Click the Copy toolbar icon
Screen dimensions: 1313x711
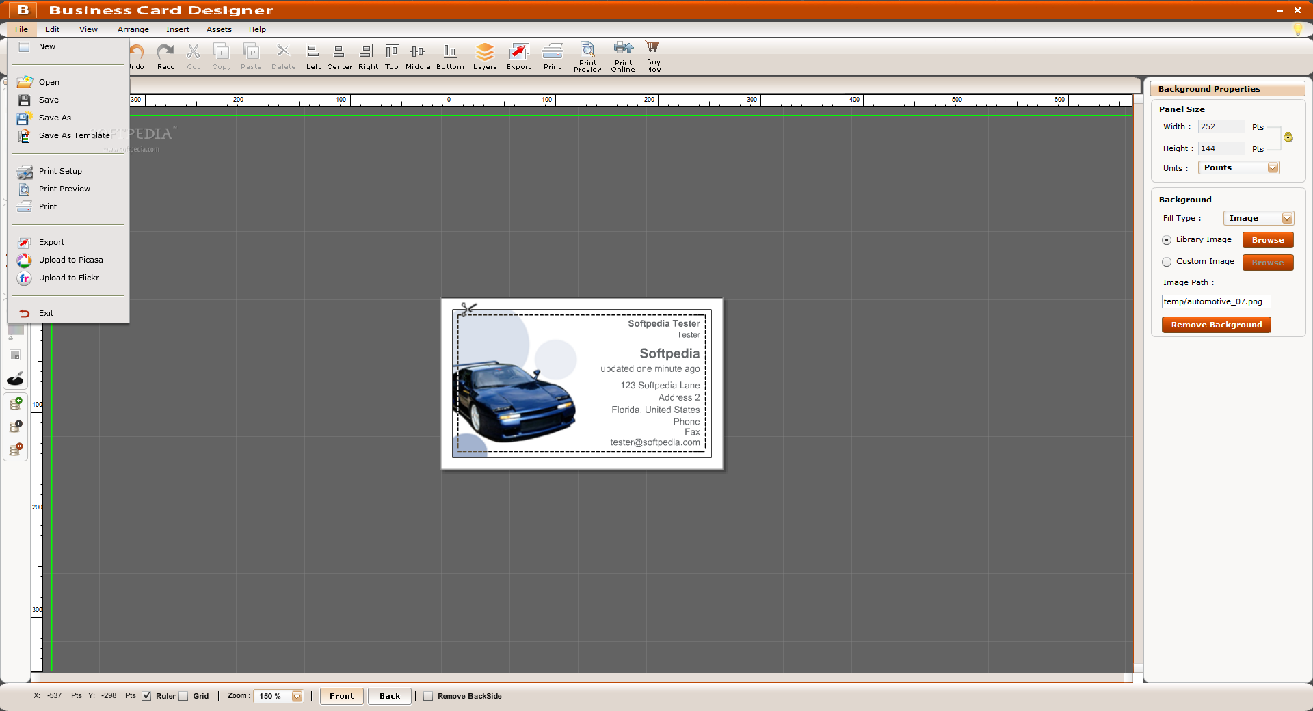222,57
